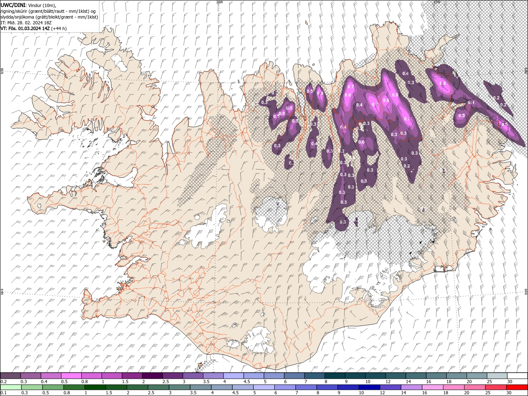Click the 20W longitude label on top edge
The image size is (528, 396).
(x=219, y=2)
